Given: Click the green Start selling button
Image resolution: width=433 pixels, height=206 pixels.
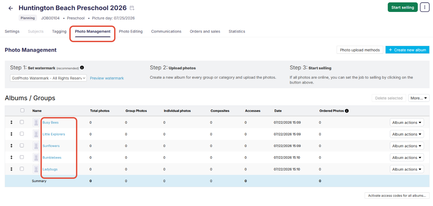Looking at the screenshot, I should coord(402,7).
